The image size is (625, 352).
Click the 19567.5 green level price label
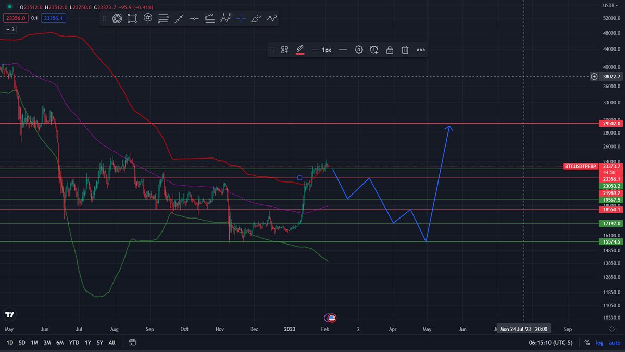pyautogui.click(x=611, y=199)
